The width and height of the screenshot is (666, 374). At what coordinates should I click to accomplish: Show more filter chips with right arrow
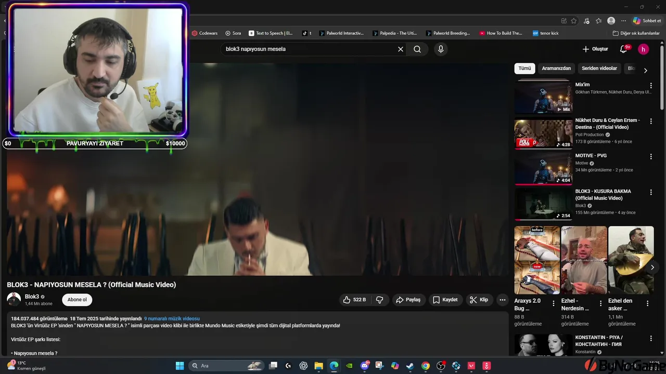pyautogui.click(x=645, y=70)
